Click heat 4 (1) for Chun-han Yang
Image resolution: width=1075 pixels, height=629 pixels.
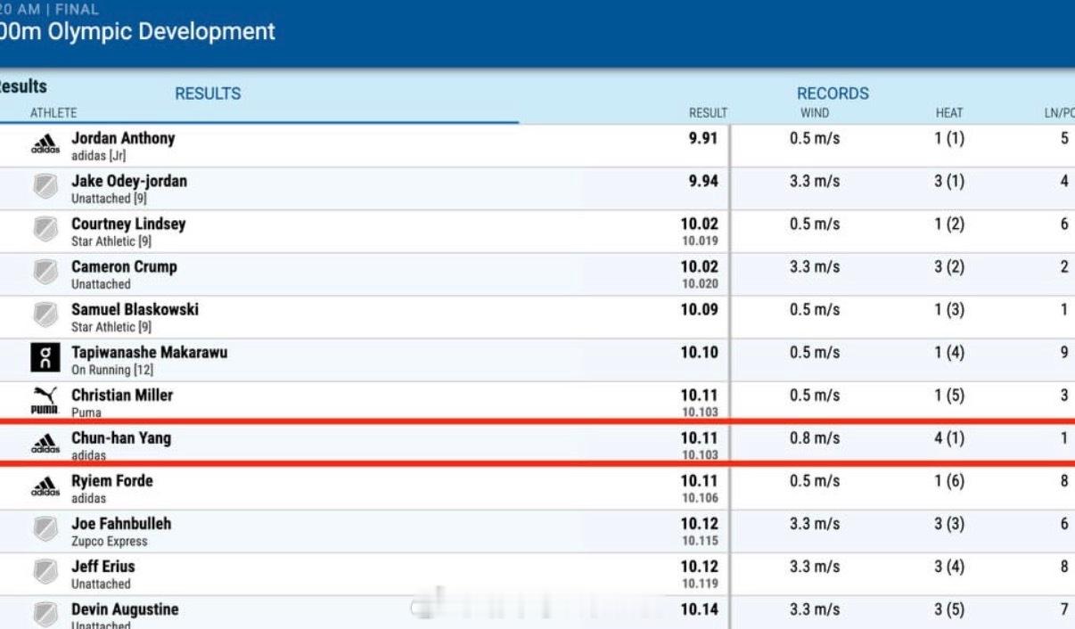(x=949, y=437)
